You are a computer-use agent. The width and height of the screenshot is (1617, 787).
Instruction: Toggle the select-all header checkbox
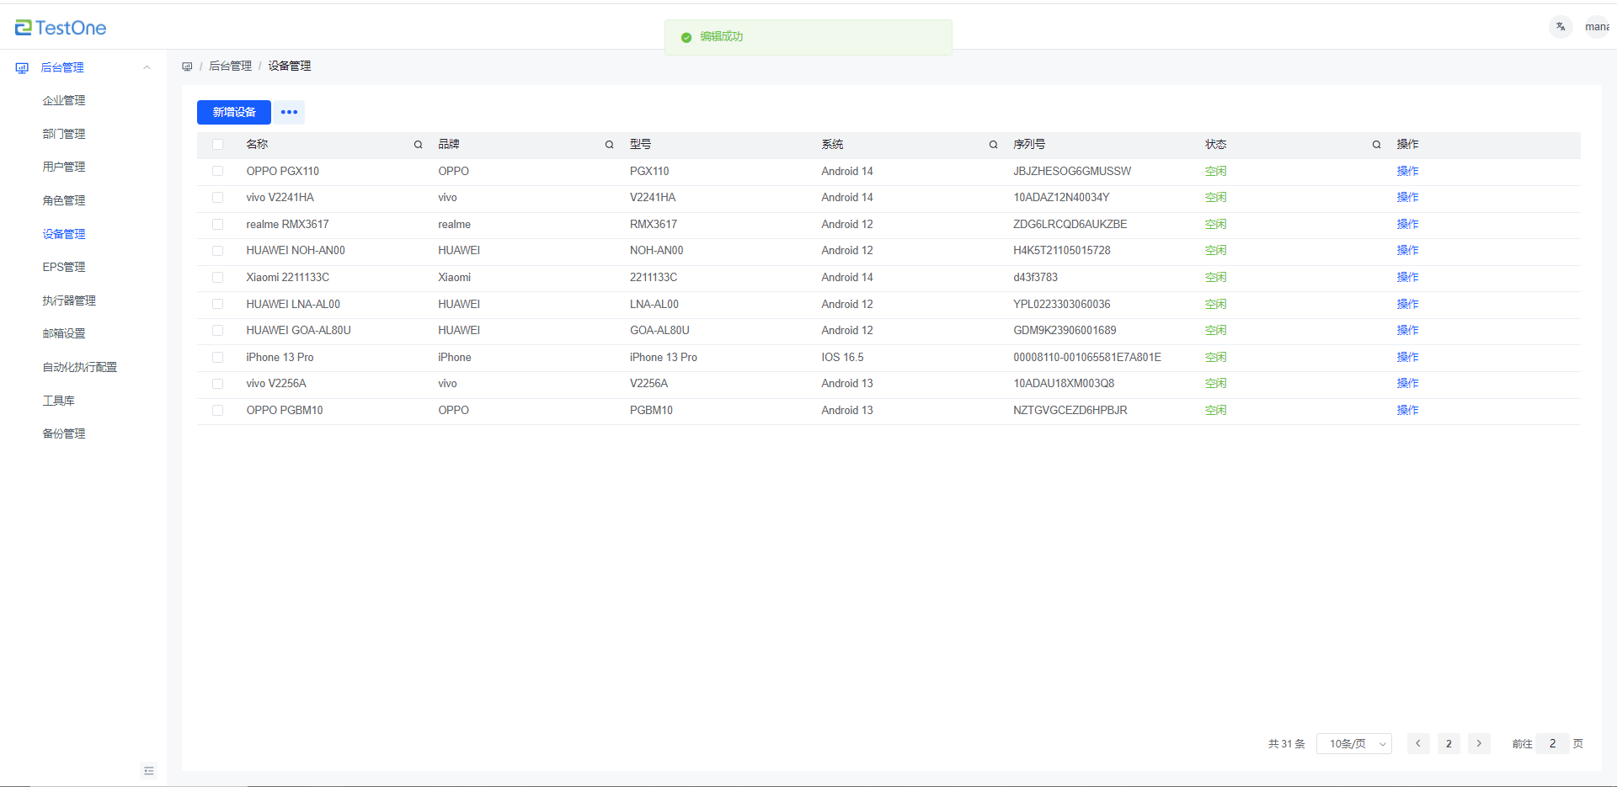217,145
